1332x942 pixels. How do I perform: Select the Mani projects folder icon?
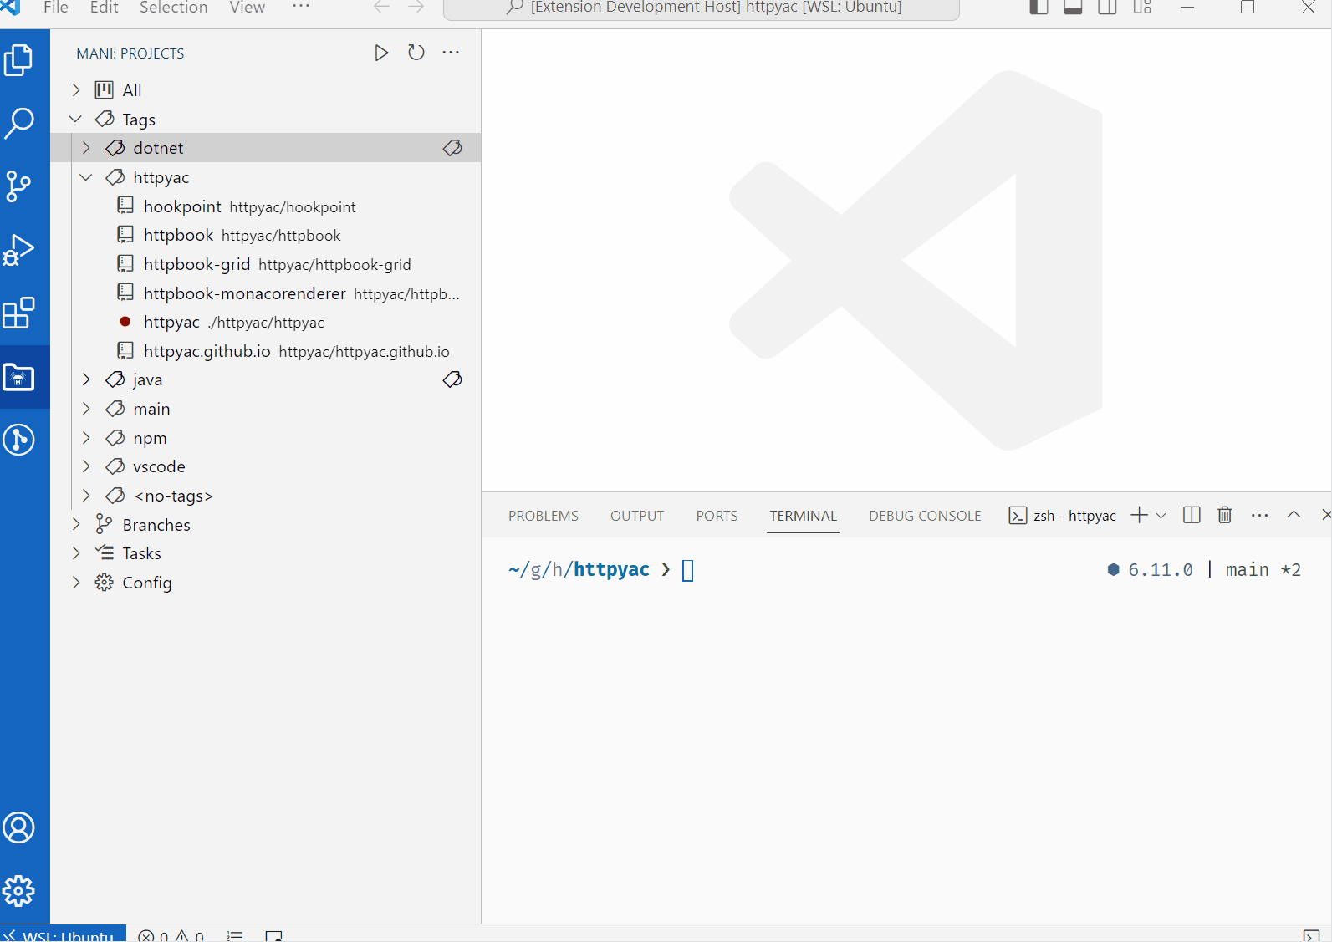pos(19,377)
